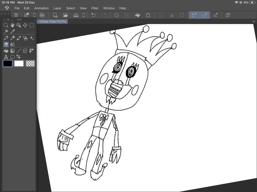Select the Pencil tool
257x192 pixels.
pyautogui.click(x=12, y=38)
